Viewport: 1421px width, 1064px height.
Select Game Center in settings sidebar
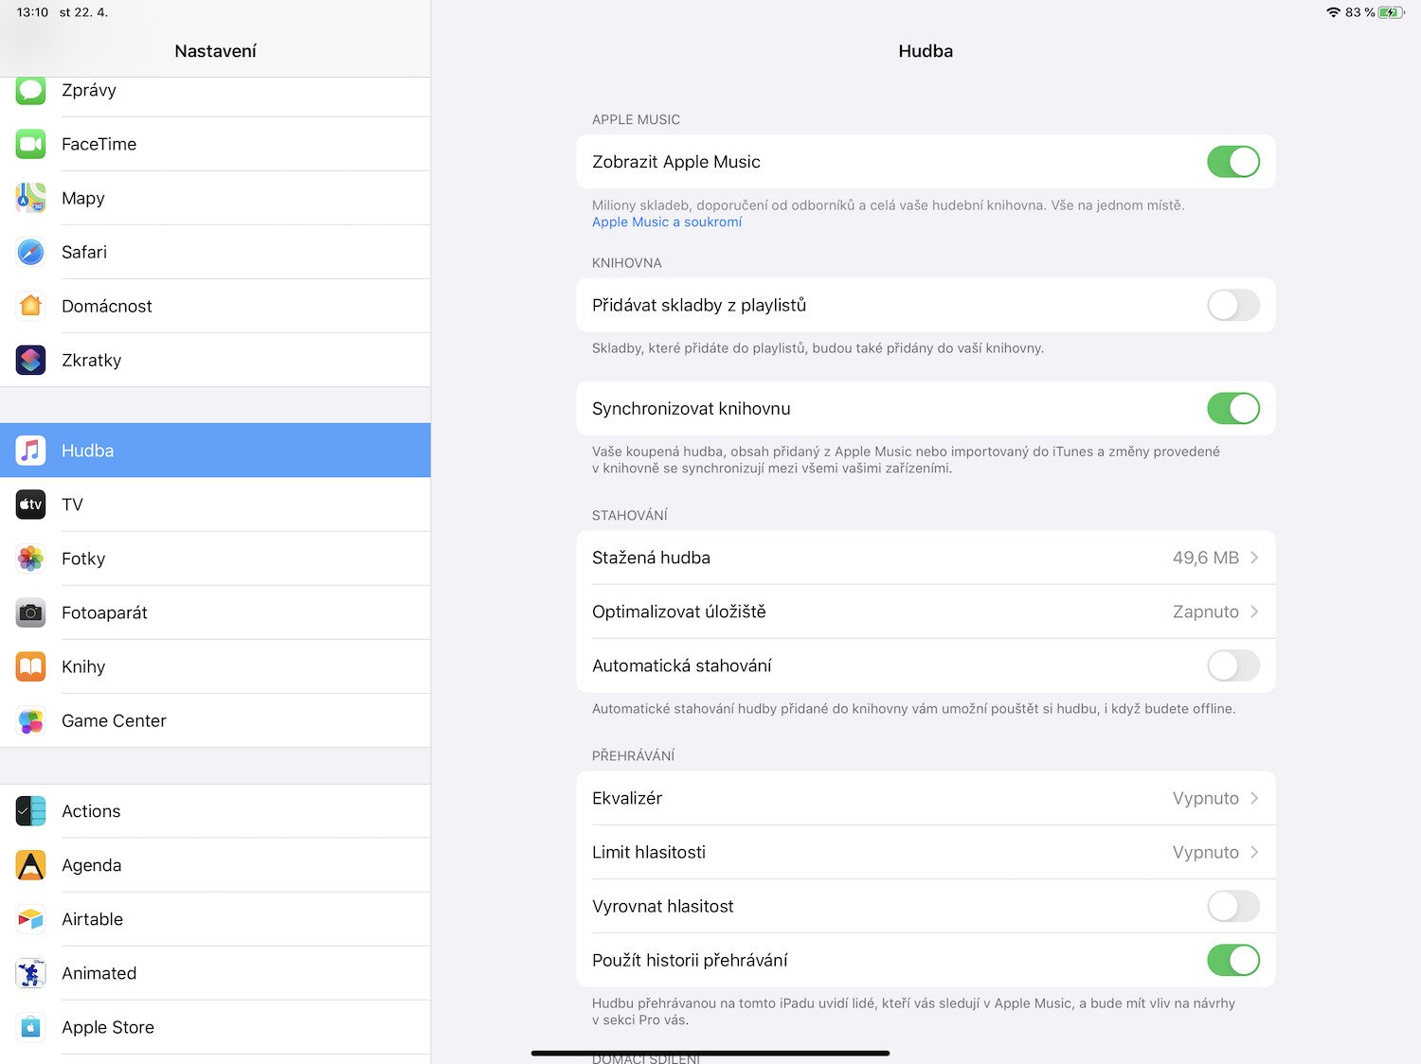(215, 720)
